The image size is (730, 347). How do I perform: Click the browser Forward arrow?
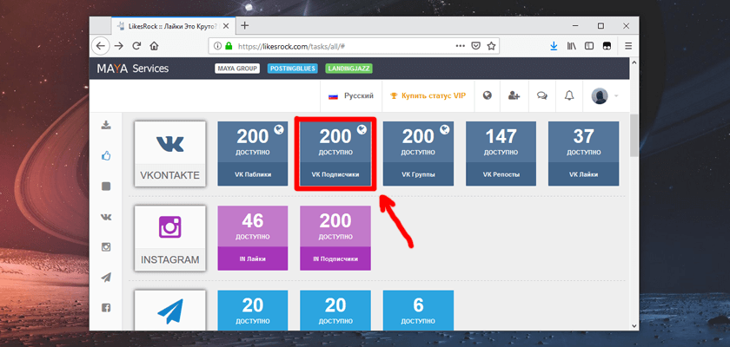(119, 46)
